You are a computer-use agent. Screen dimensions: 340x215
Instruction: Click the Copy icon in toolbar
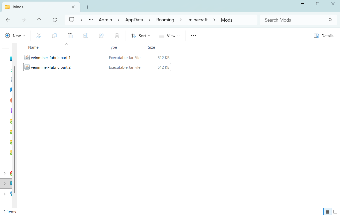(x=54, y=36)
